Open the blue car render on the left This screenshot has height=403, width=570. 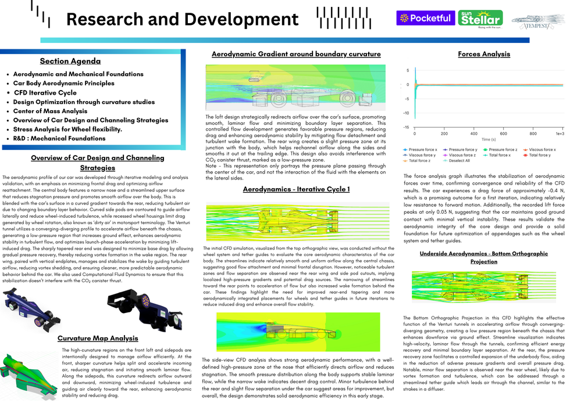(31, 310)
